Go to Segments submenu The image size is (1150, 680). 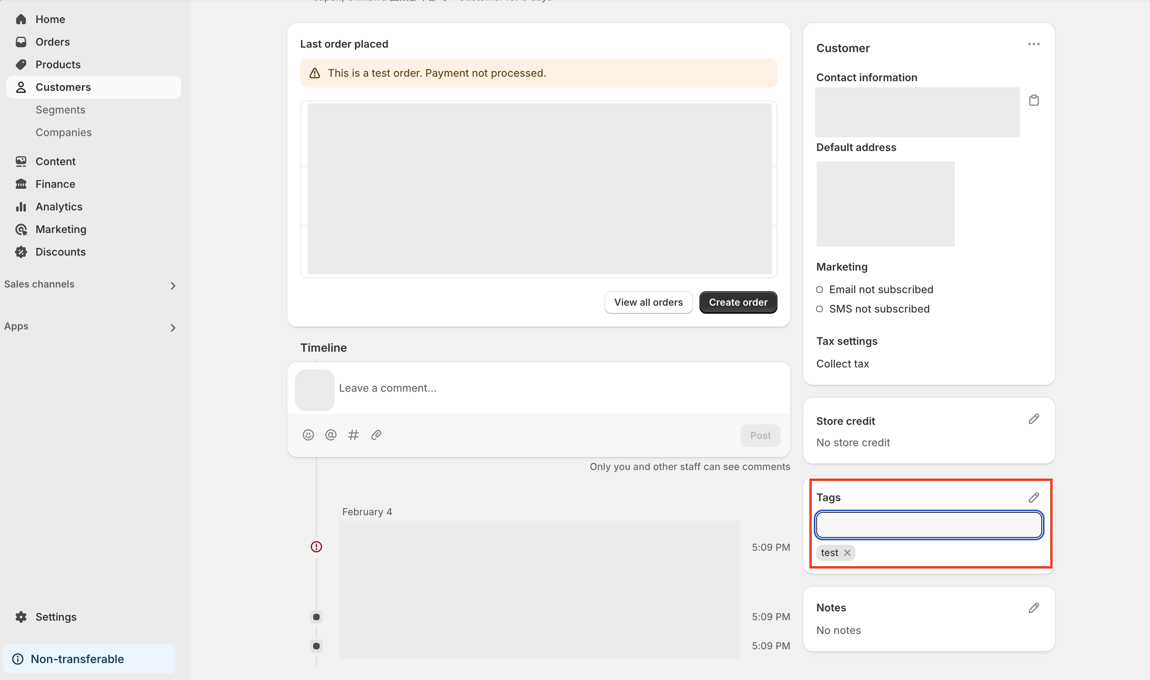pos(61,109)
